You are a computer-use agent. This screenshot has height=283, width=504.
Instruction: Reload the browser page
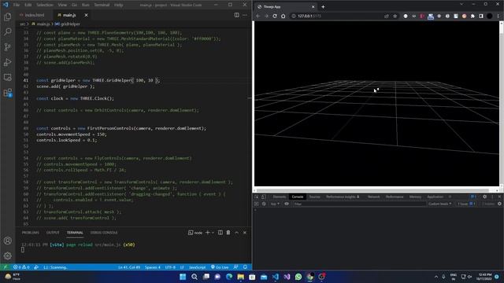click(x=275, y=16)
